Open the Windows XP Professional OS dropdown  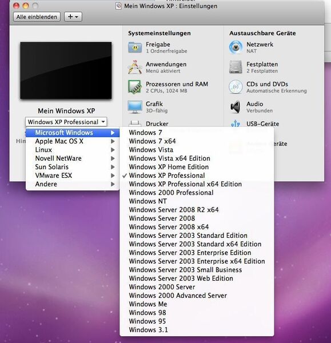66,122
